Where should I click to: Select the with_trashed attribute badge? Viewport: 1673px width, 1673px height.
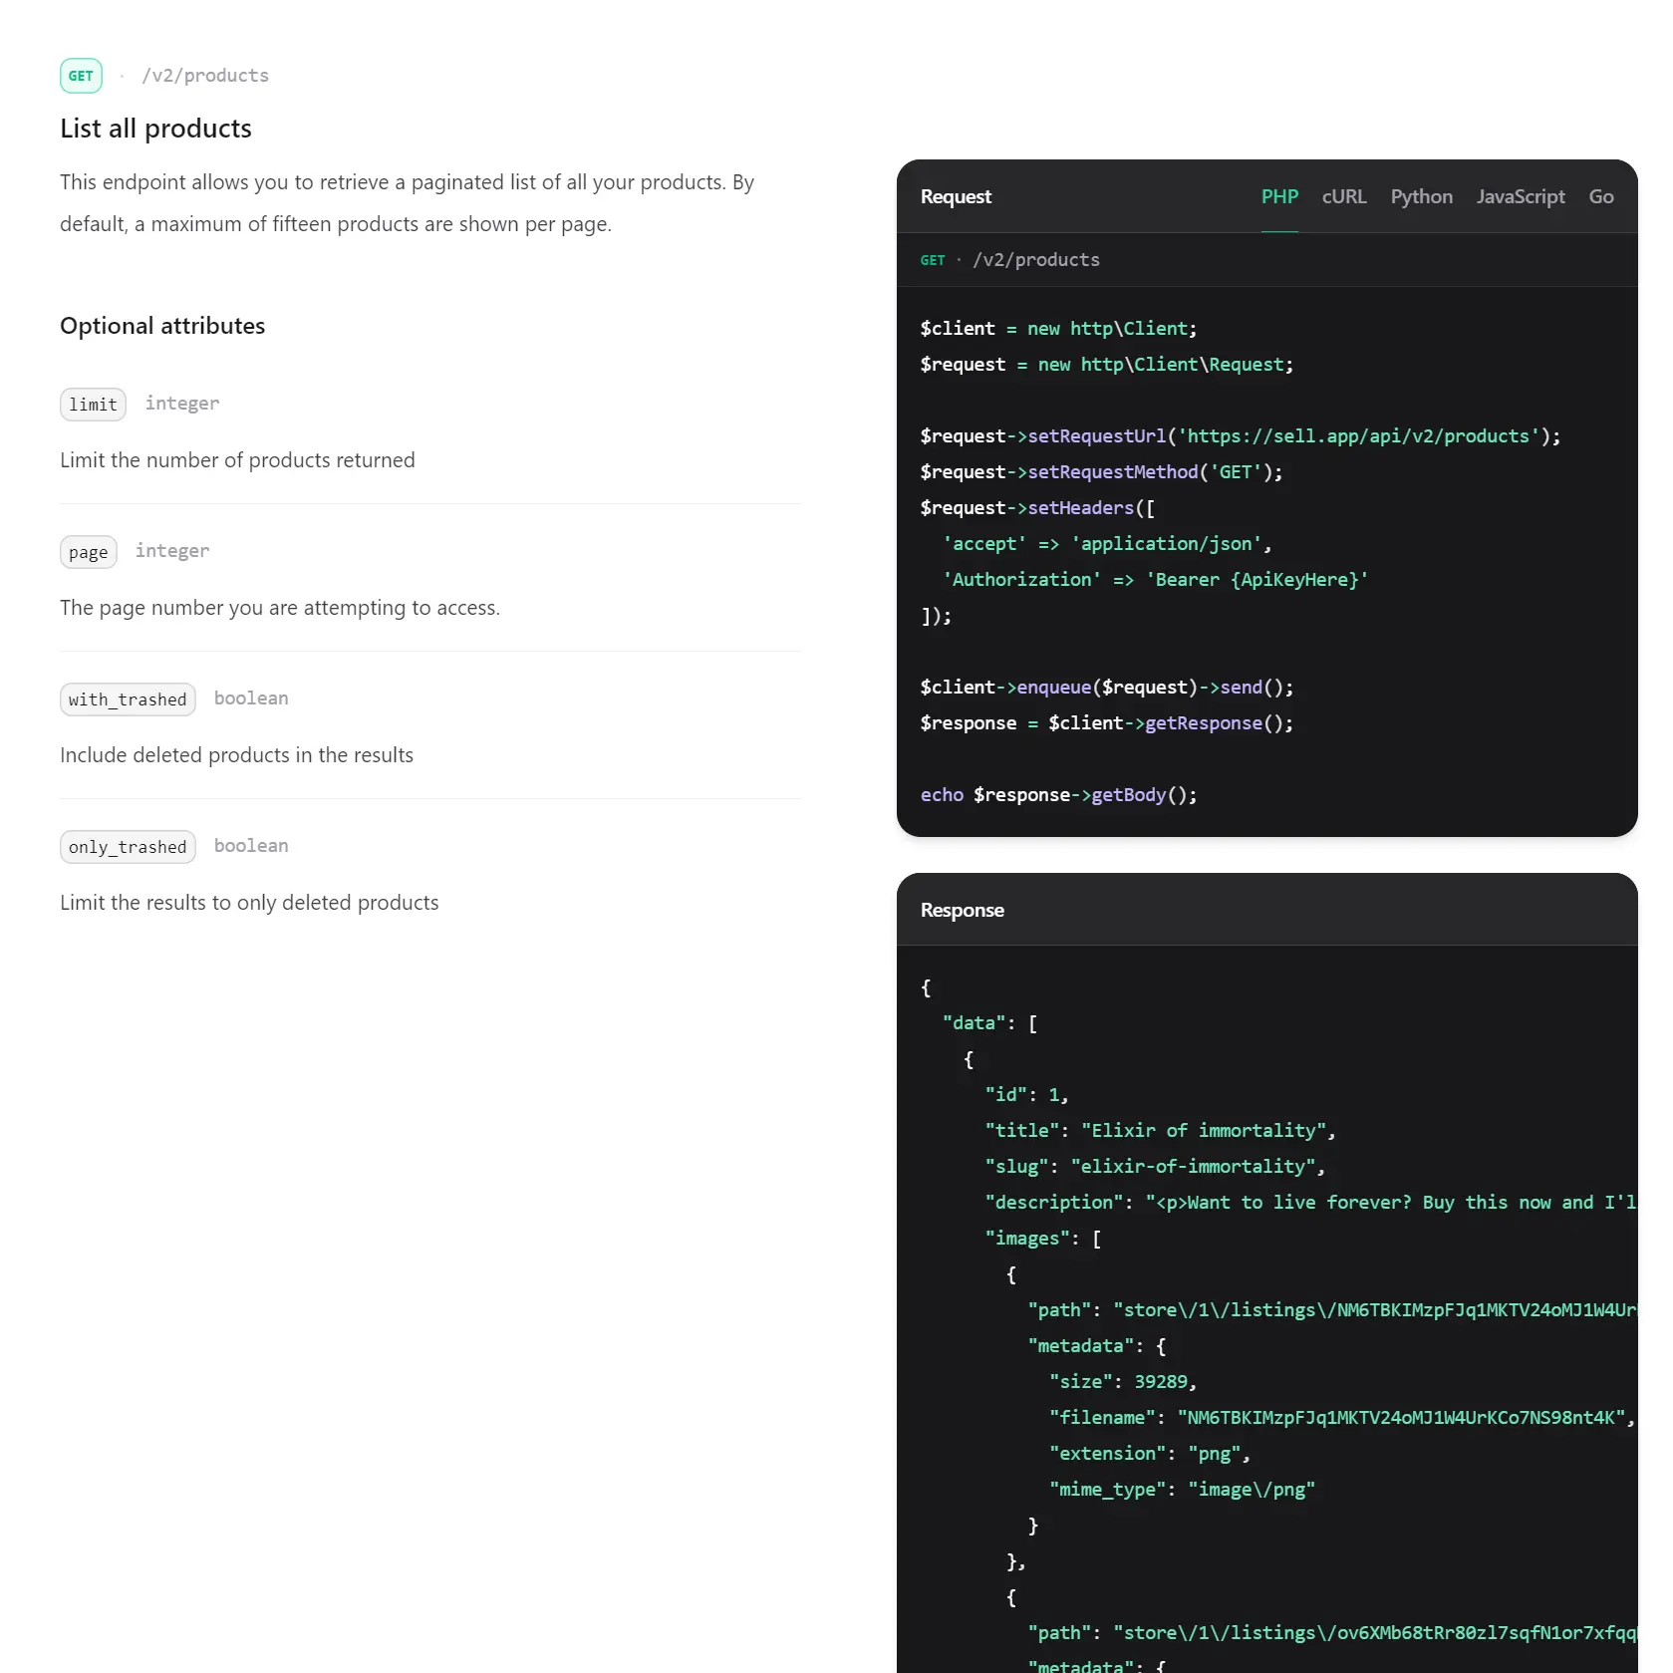click(127, 698)
